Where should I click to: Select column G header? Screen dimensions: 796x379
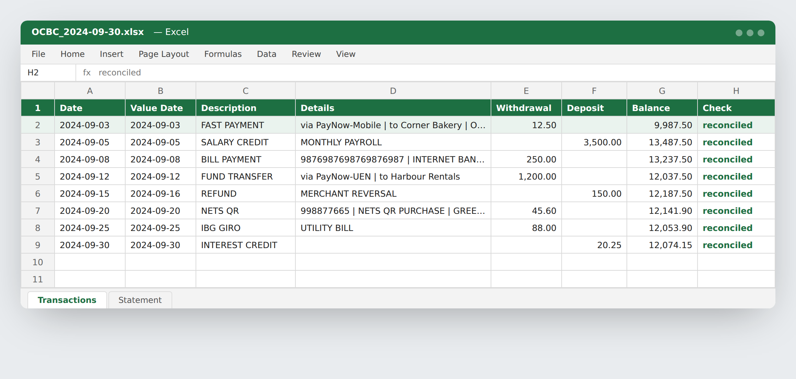tap(662, 91)
